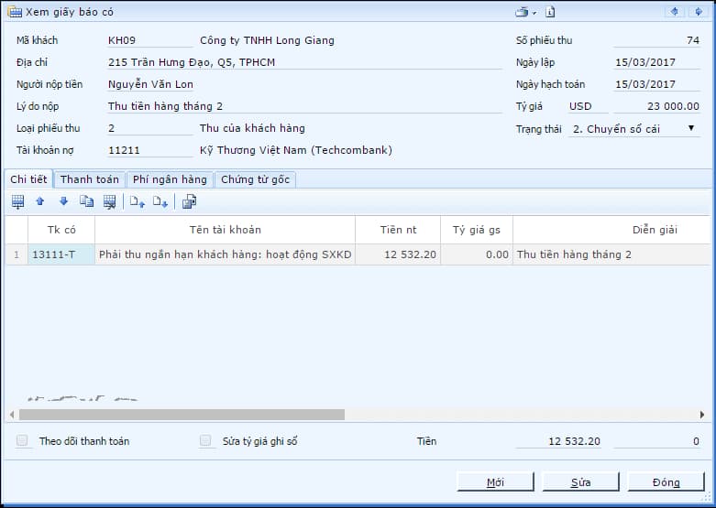This screenshot has width=716, height=508.
Task: Click Thu của khách hàng text
Action: [x=252, y=128]
